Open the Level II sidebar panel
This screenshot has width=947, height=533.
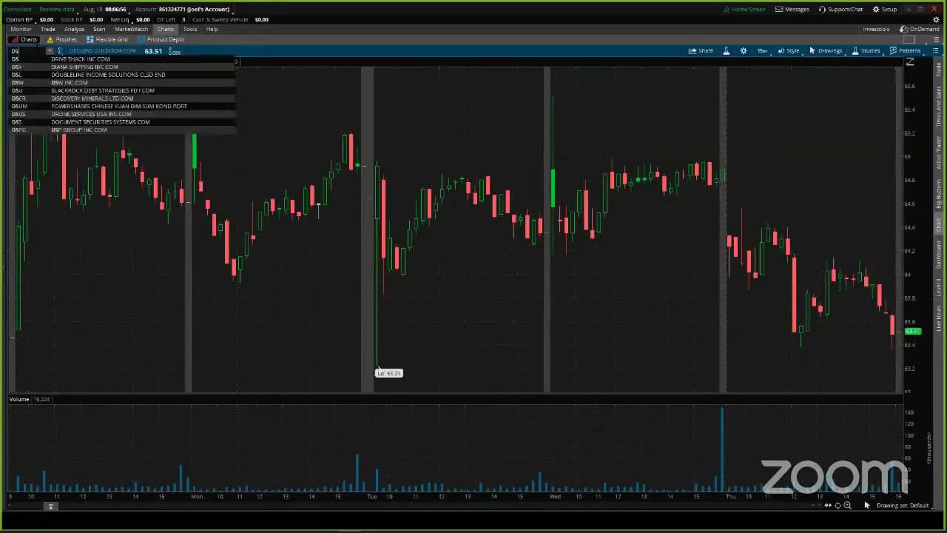pyautogui.click(x=939, y=287)
